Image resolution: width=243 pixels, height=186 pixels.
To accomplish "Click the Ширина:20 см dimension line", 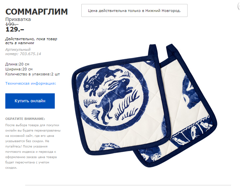I will (19, 69).
